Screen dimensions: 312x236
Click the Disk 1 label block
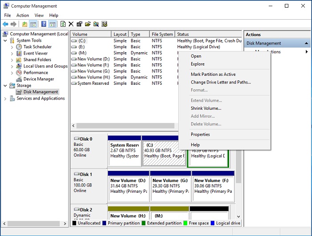pos(89,186)
